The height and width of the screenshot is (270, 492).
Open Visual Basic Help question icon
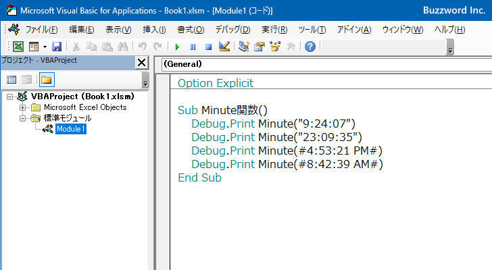coord(310,47)
